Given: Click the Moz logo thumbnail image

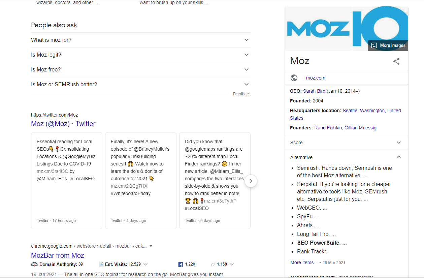Looking at the screenshot, I should (318, 28).
